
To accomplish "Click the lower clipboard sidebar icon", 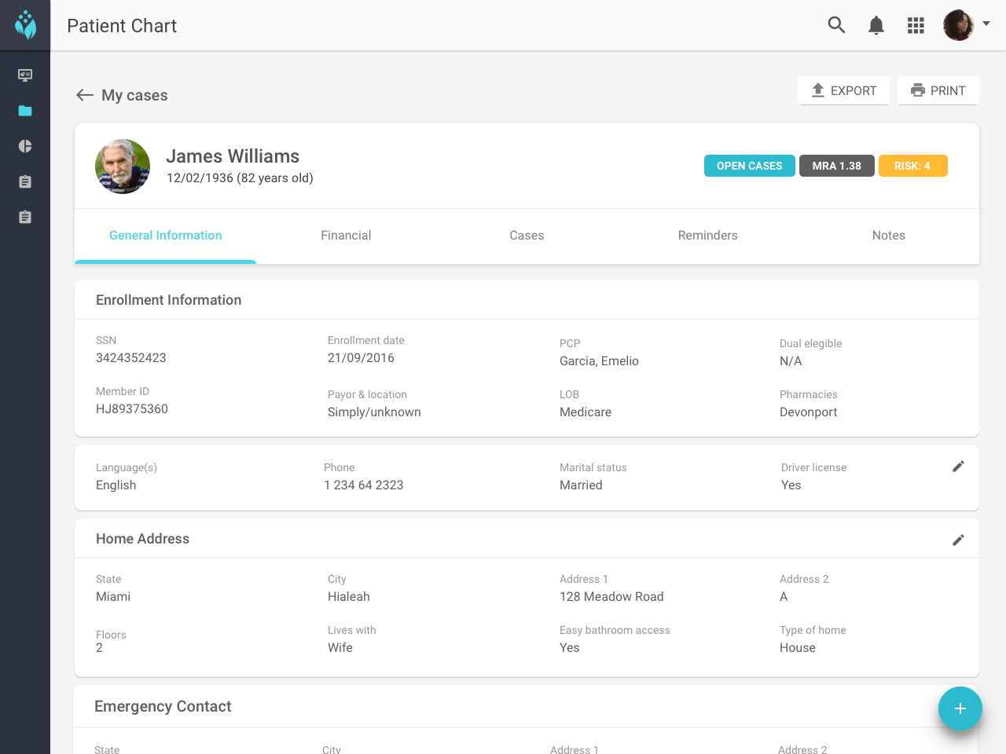I will (x=25, y=217).
